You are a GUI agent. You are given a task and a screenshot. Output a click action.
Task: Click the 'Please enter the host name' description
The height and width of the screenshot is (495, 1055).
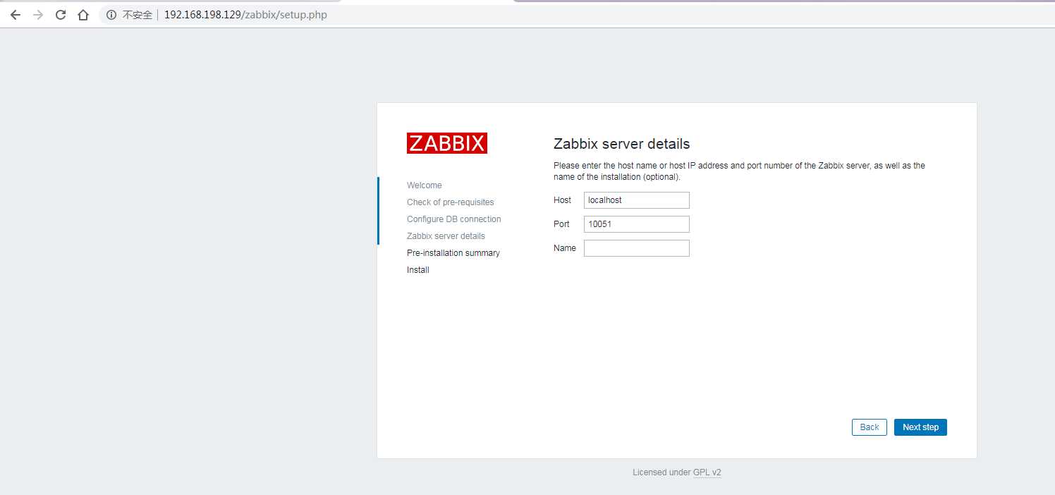pyautogui.click(x=739, y=171)
